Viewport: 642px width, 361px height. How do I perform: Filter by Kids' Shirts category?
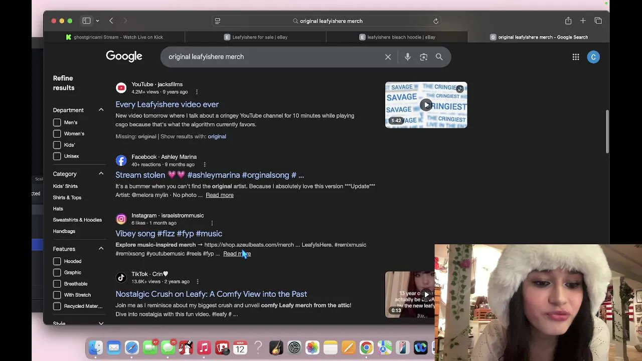(x=65, y=186)
